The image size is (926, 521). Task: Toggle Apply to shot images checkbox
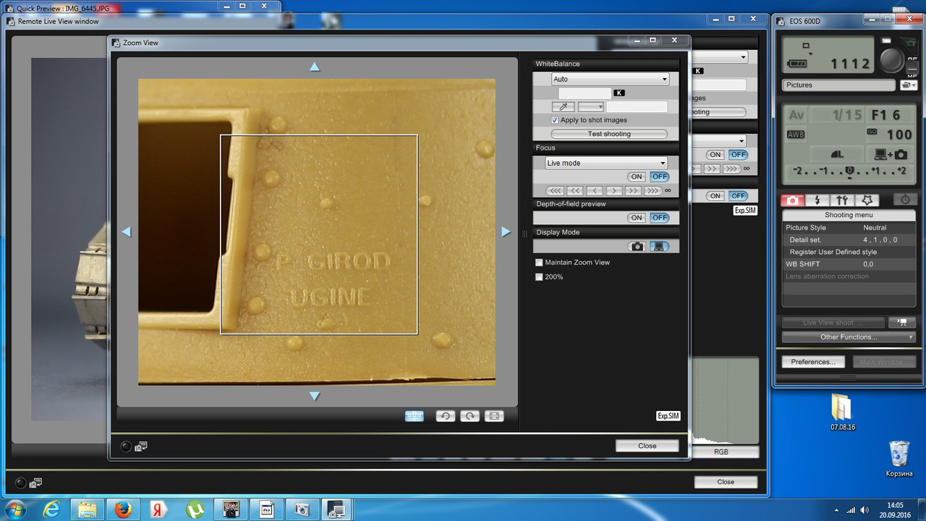[555, 120]
